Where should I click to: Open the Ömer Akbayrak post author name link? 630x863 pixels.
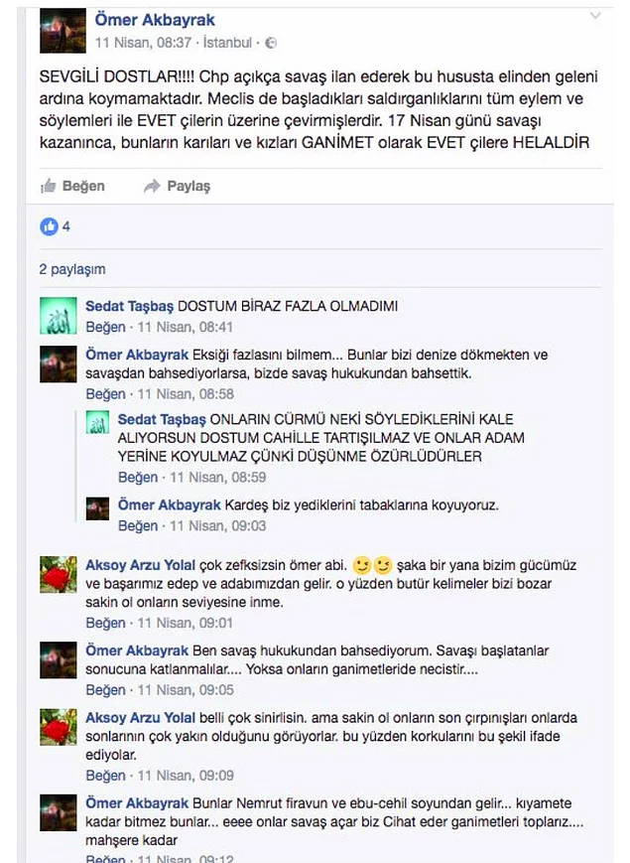pos(155,20)
